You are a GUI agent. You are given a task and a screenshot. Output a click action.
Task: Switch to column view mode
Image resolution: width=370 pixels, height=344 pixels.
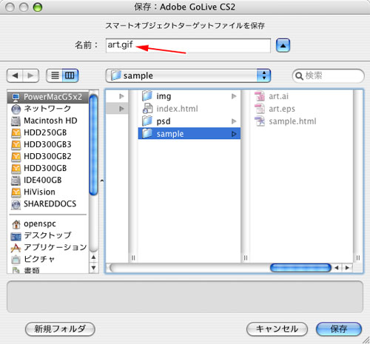(70, 75)
